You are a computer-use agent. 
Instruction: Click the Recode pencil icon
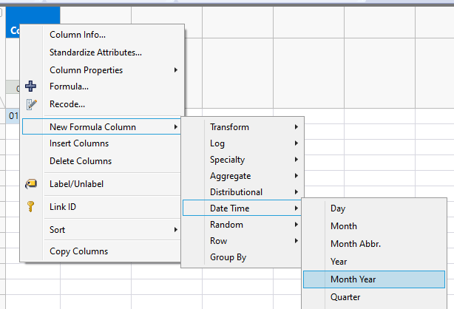pyautogui.click(x=31, y=104)
